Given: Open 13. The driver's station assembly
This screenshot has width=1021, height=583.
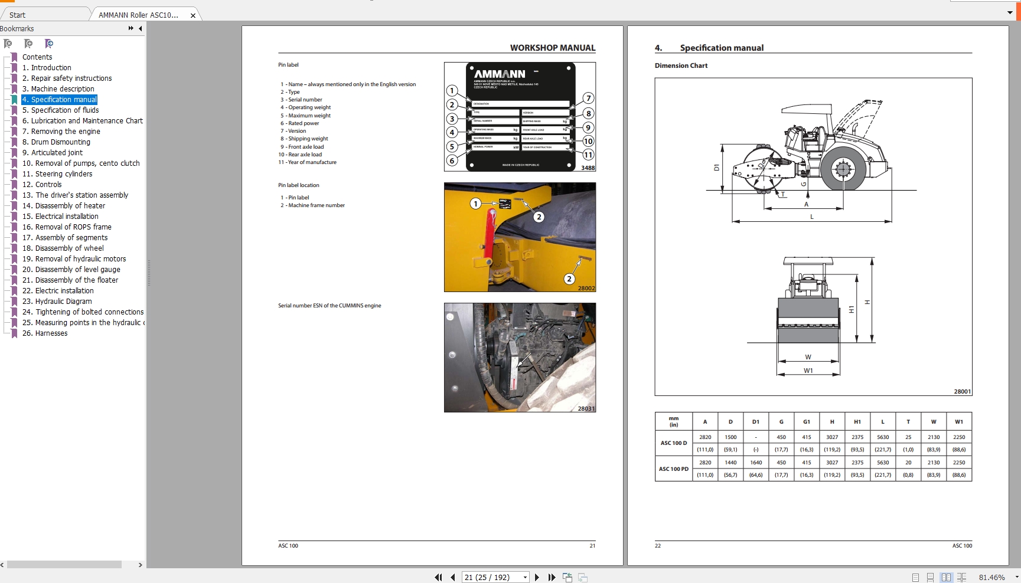Looking at the screenshot, I should 75,195.
